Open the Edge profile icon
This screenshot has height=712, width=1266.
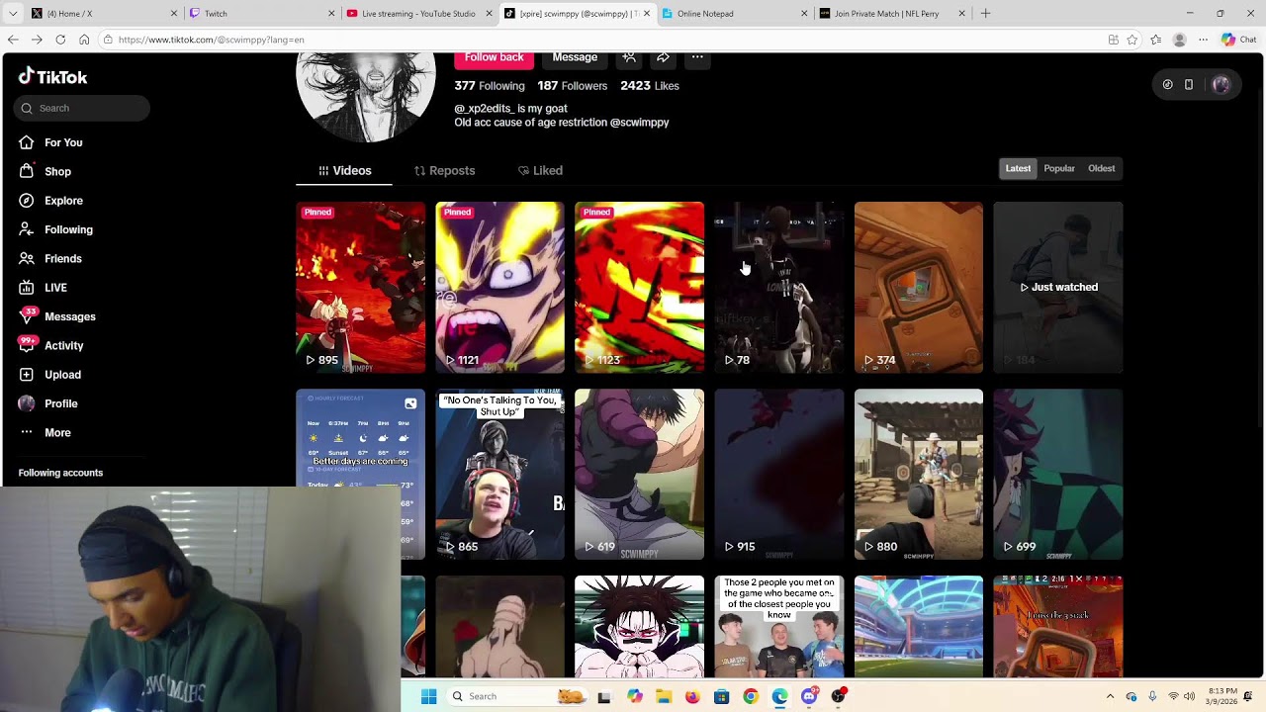click(x=1179, y=40)
